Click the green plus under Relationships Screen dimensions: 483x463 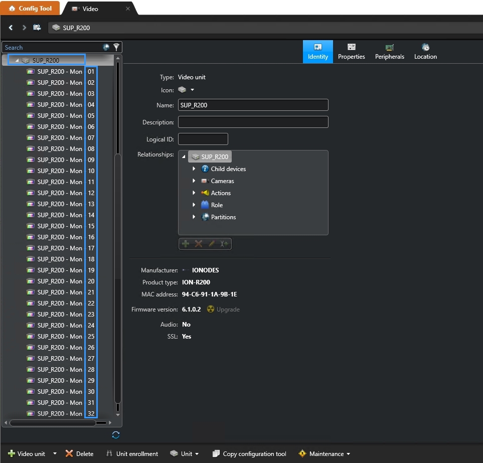186,244
